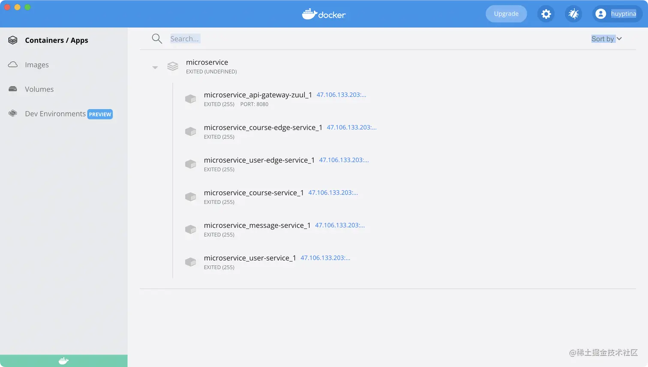648x367 pixels.
Task: Click the microservice app title
Action: (x=207, y=62)
